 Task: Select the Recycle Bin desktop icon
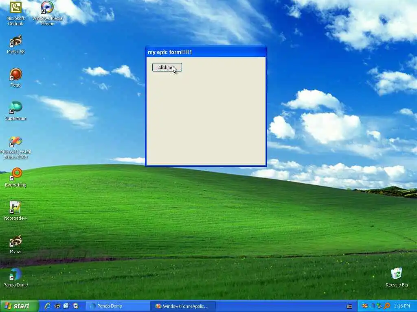397,277
